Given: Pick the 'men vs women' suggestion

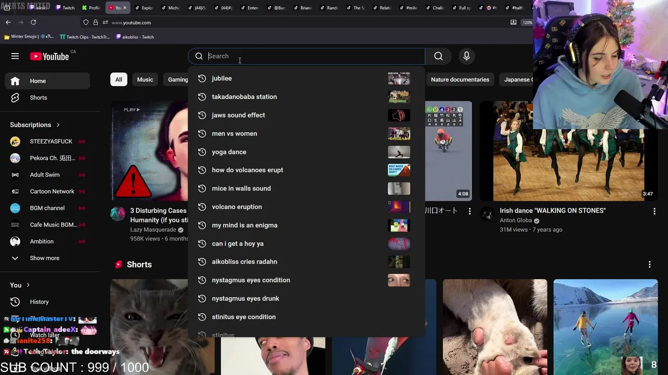Looking at the screenshot, I should pyautogui.click(x=306, y=133).
